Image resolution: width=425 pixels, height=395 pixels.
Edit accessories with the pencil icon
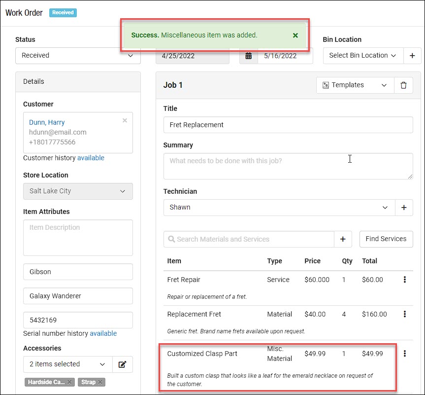click(123, 364)
